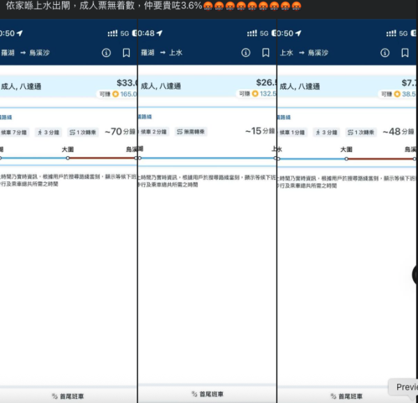Click the 上水 → 烏溪沙 route title
The width and height of the screenshot is (418, 403).
click(x=304, y=53)
